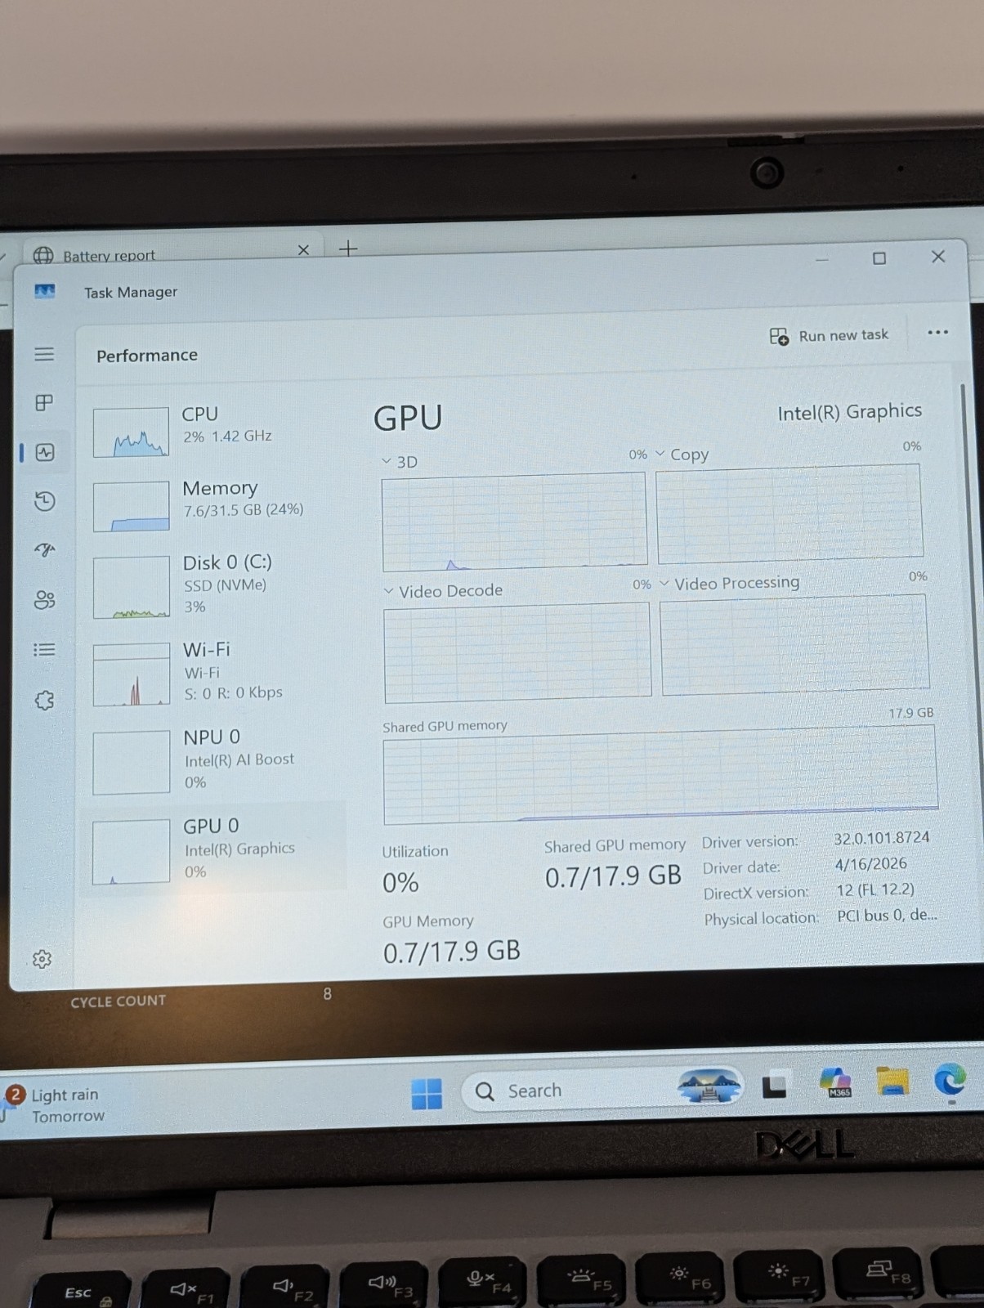Click the Physical location PCI bus value
The height and width of the screenshot is (1308, 984).
click(x=887, y=916)
